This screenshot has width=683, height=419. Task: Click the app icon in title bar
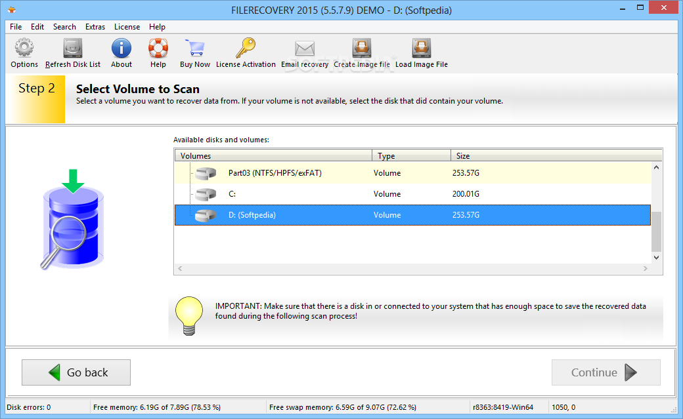pos(12,10)
